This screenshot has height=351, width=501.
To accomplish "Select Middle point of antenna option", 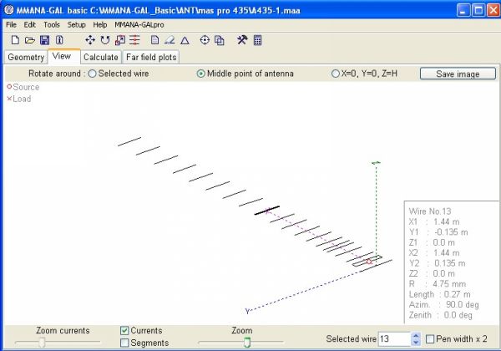I will 200,74.
